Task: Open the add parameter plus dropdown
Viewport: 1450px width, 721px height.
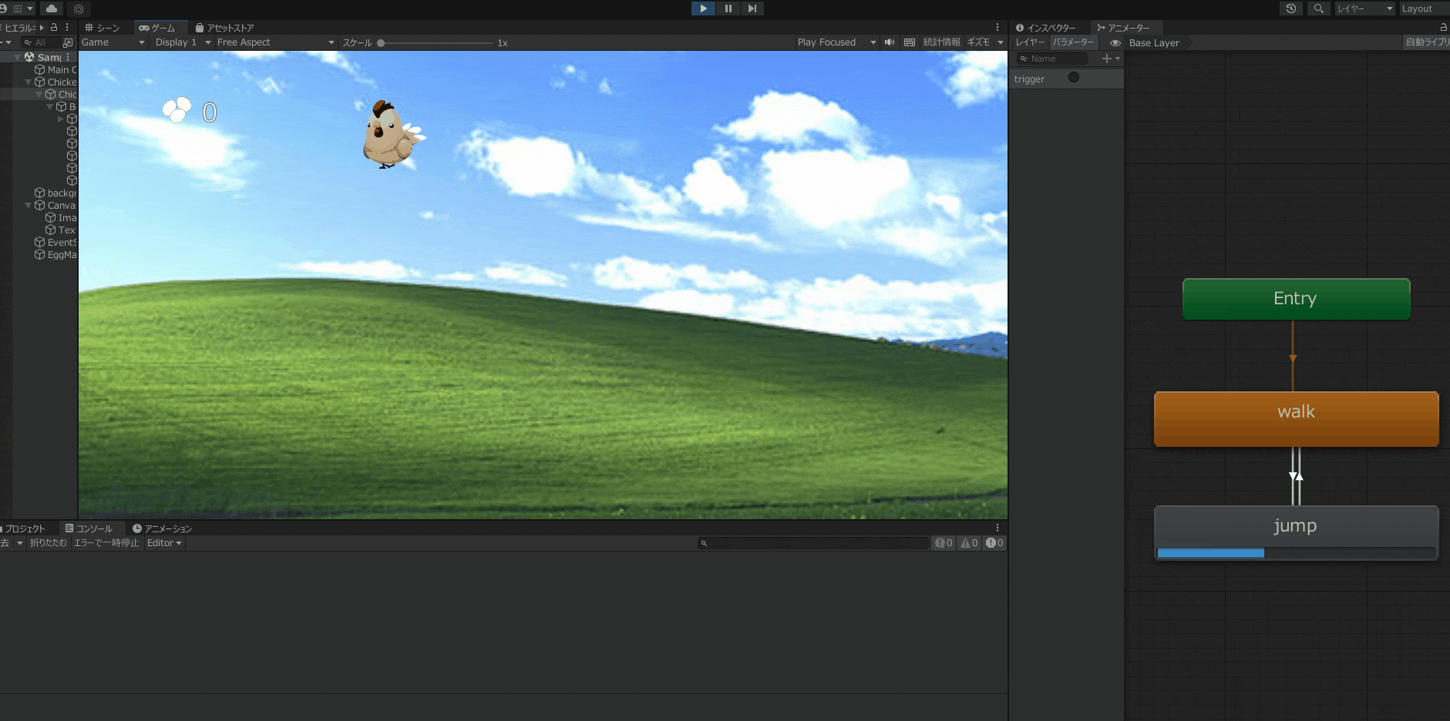Action: (1111, 59)
